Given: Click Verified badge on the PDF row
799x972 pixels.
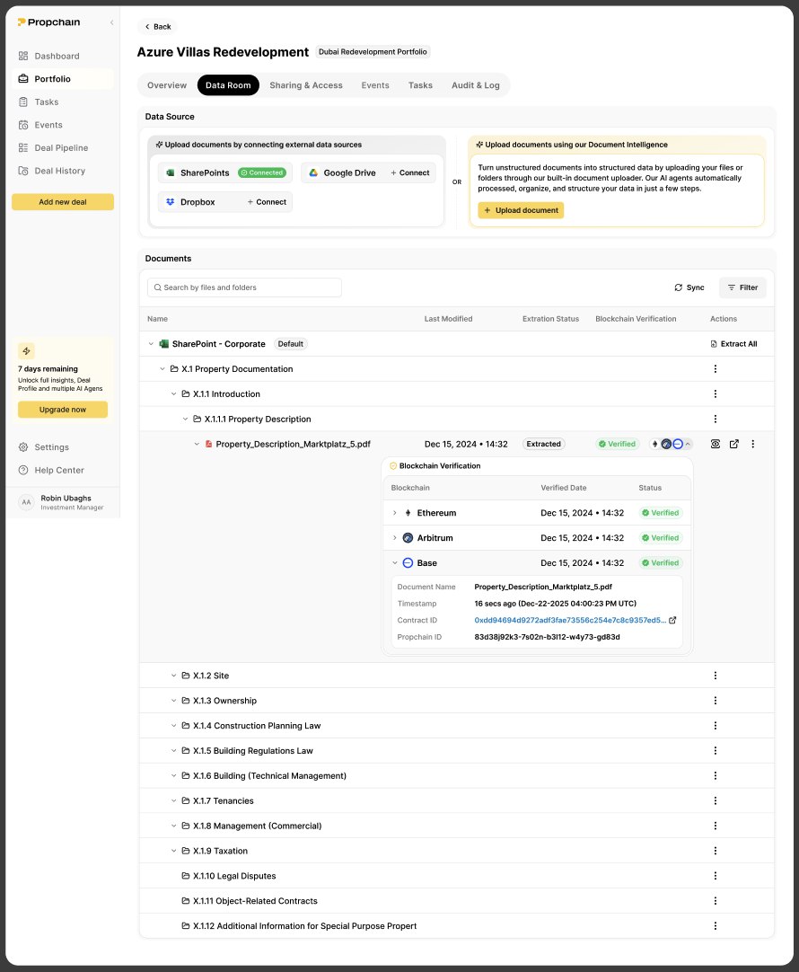Looking at the screenshot, I should (x=617, y=445).
